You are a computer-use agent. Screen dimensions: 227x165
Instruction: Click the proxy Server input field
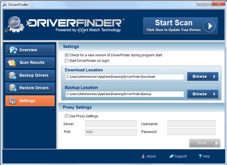[x=111, y=124]
